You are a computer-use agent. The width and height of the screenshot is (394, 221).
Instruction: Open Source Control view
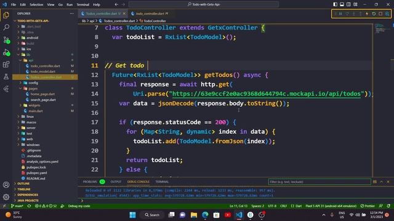pos(6,39)
